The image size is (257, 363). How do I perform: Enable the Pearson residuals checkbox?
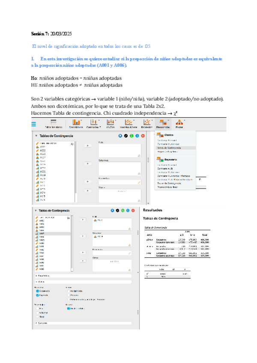(x=69, y=295)
